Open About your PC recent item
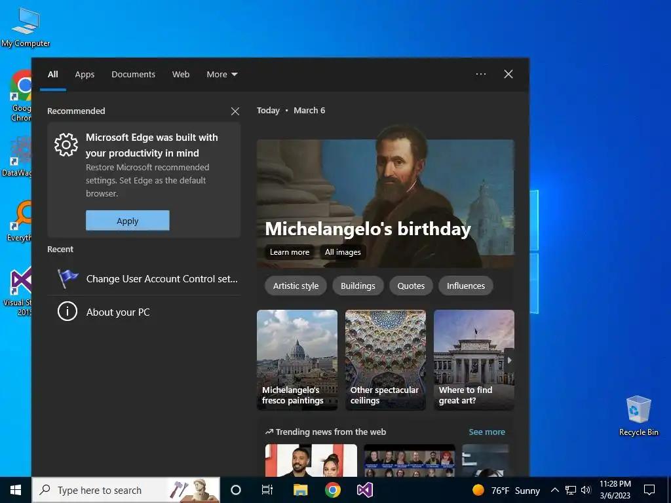The image size is (671, 503). click(144, 312)
